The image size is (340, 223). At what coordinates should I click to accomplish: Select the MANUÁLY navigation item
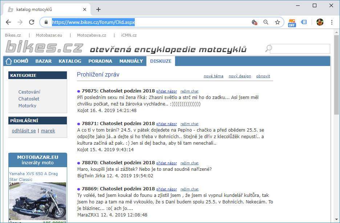[131, 61]
